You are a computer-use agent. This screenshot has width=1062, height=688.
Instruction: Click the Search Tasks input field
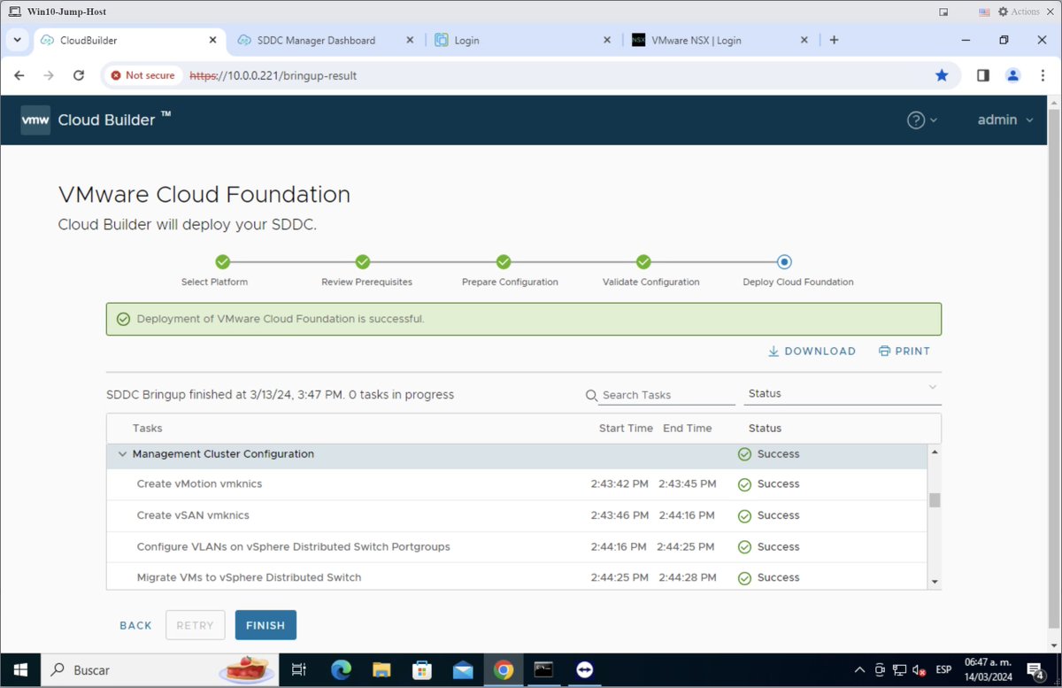(x=666, y=395)
